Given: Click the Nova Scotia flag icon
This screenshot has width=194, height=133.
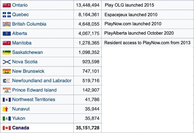Looking at the screenshot, I should point(7,62).
